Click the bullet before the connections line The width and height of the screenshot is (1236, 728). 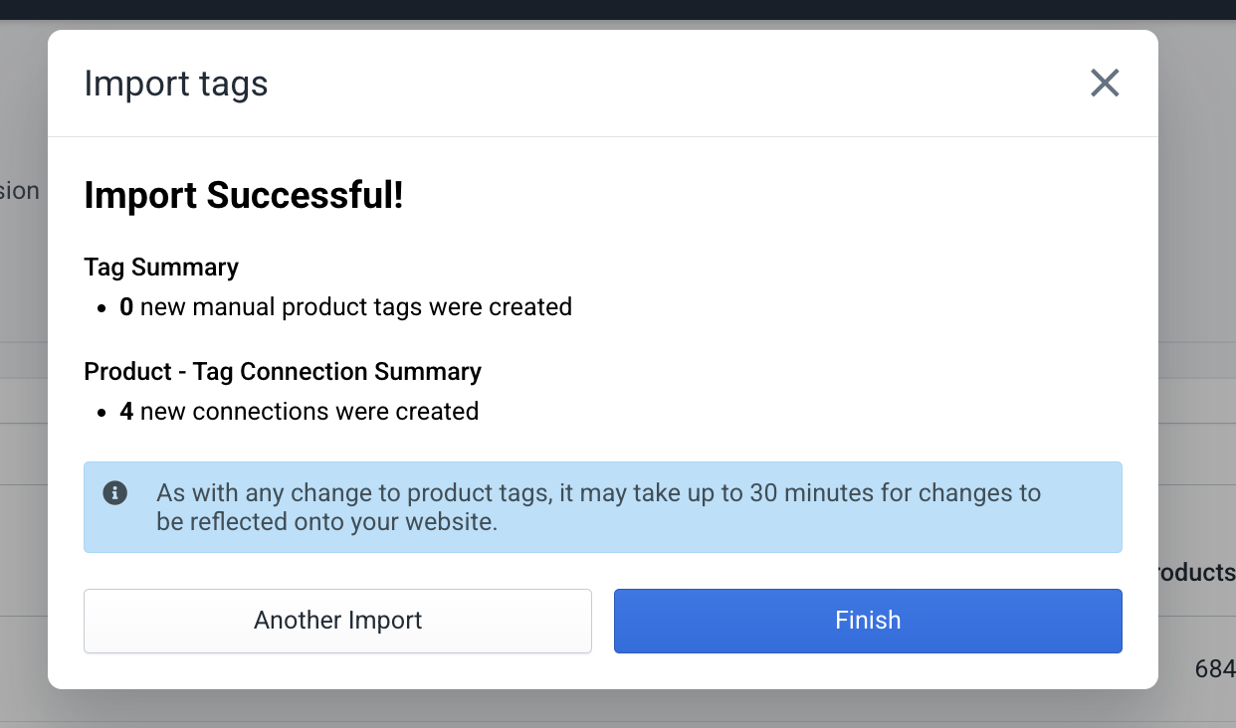tap(103, 414)
